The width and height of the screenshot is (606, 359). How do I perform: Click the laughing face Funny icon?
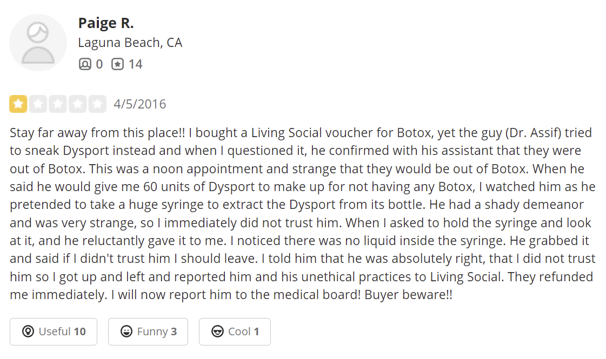click(x=126, y=331)
